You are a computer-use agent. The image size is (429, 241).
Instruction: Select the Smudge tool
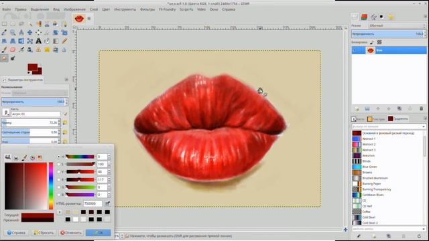pyautogui.click(x=5, y=58)
